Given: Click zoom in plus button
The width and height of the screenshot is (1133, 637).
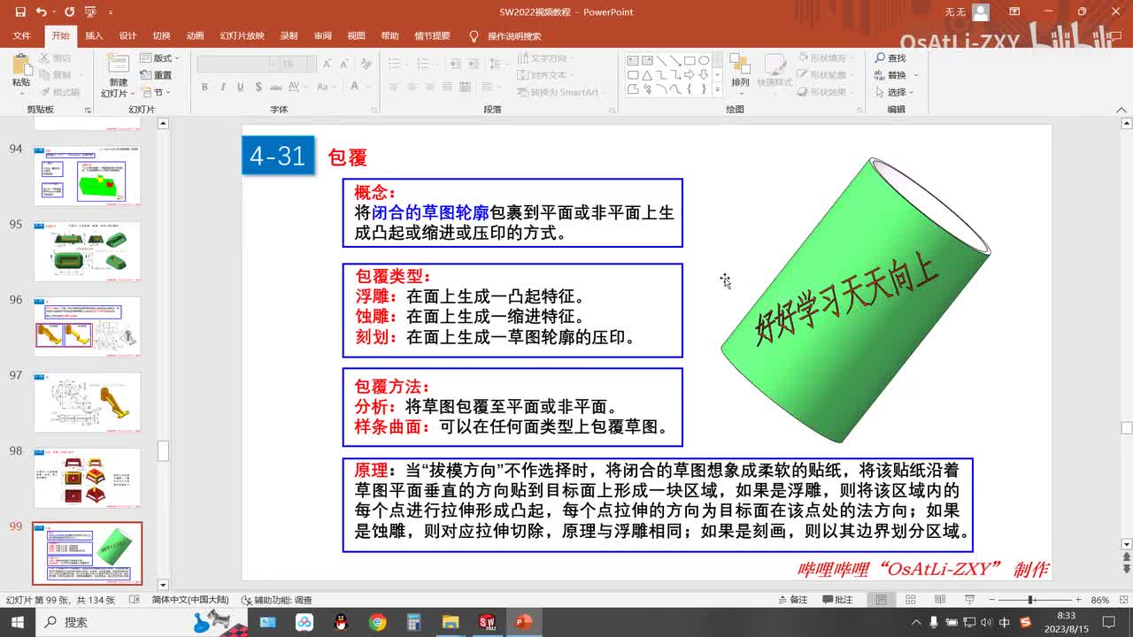Looking at the screenshot, I should pyautogui.click(x=1076, y=600).
